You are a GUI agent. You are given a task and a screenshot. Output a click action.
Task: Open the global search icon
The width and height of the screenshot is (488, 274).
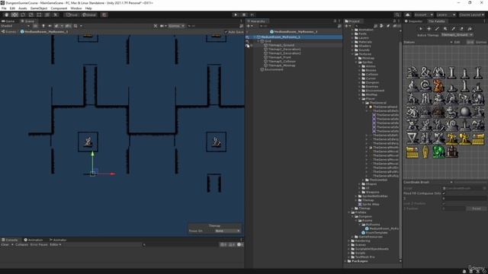point(397,15)
